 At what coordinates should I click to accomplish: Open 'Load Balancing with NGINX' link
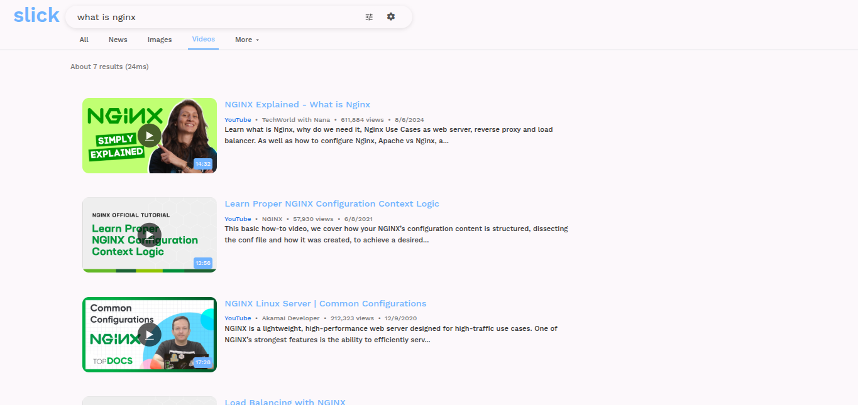coord(285,401)
